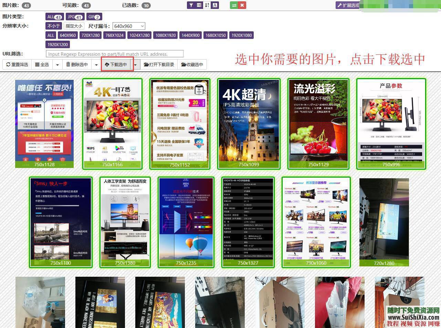441x328 pixels.
Task: Expand the dropdown arrow next to 全选
Action: tap(57, 64)
